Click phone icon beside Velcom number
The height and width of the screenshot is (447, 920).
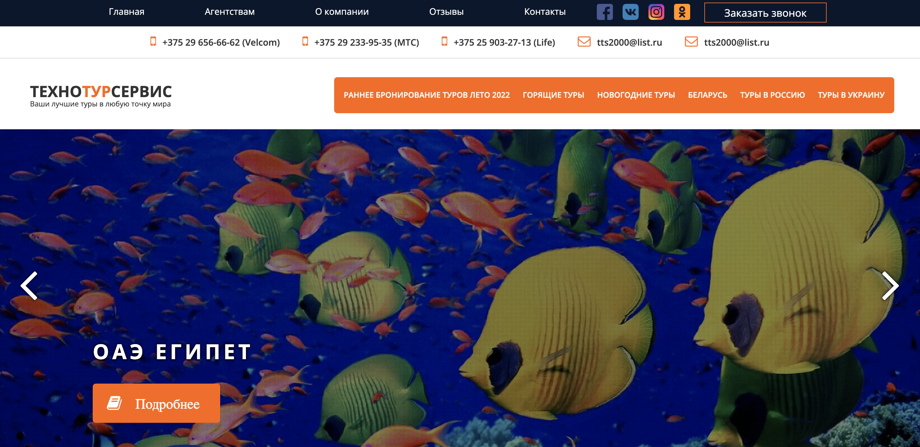pyautogui.click(x=153, y=41)
